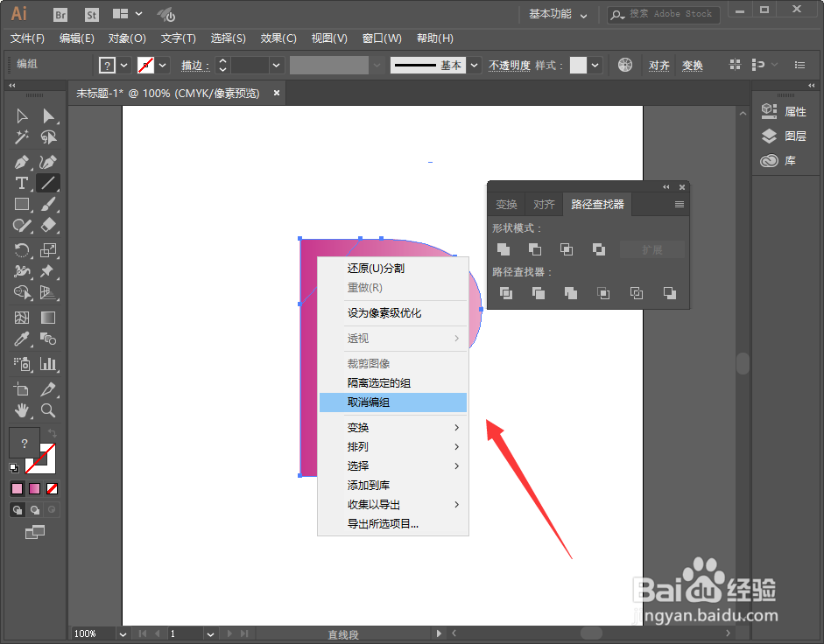Select the Eraser tool
This screenshot has height=644, width=824.
pyautogui.click(x=48, y=226)
